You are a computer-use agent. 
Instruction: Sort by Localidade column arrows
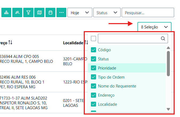coord(86,43)
